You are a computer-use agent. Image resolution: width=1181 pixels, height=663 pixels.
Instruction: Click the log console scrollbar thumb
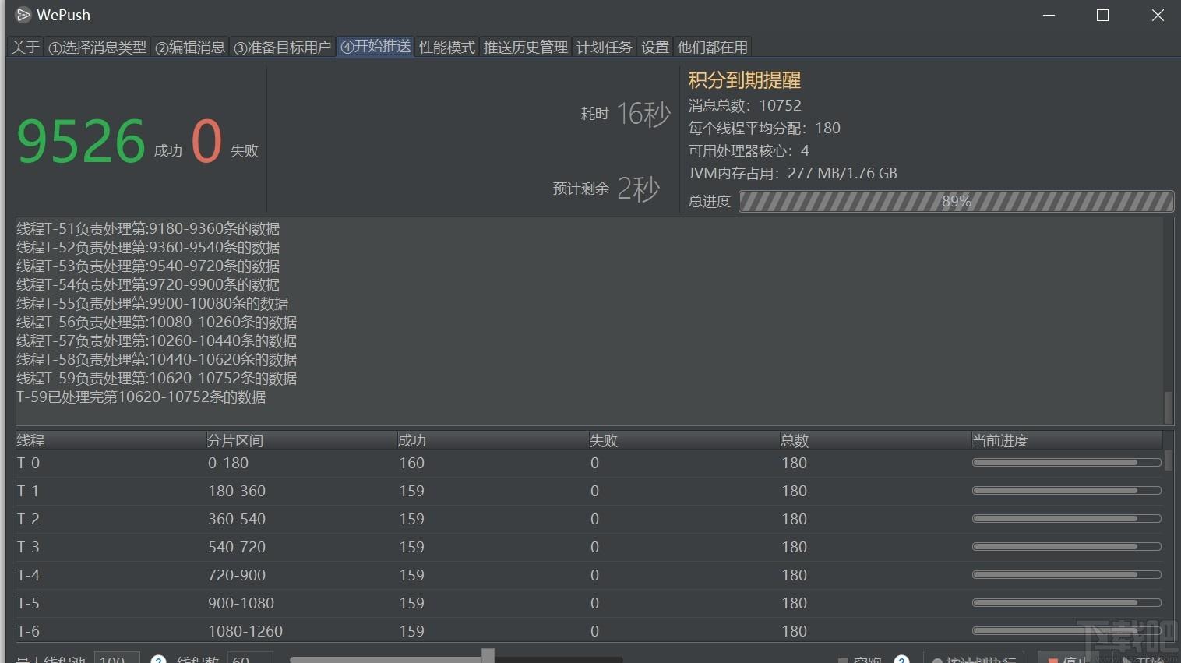tap(1168, 407)
